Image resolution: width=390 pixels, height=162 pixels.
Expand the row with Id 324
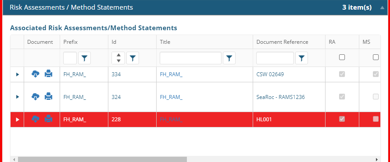[18, 97]
